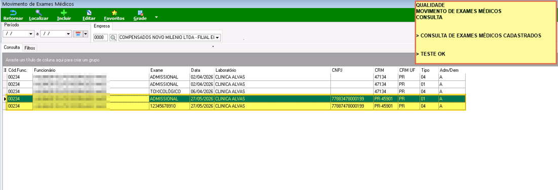Switch to the Consulta tab
Screen dimensions: 558x190
coord(12,47)
